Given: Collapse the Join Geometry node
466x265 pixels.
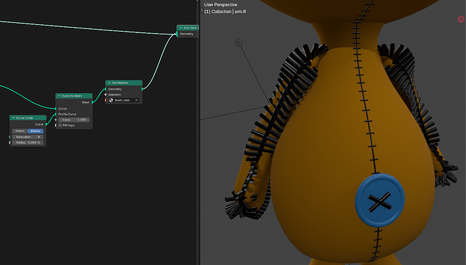Looking at the screenshot, I should [x=180, y=28].
